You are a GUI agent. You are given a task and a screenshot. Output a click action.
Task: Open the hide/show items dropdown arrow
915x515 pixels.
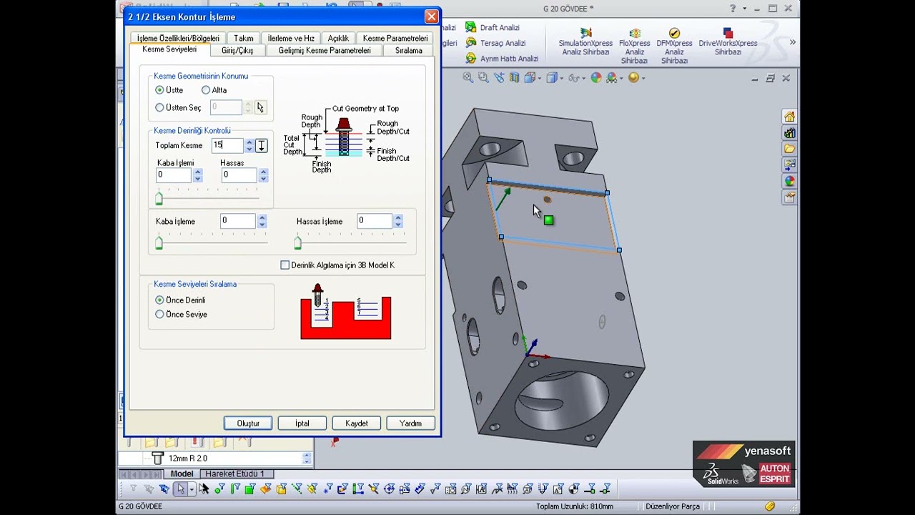(x=584, y=78)
